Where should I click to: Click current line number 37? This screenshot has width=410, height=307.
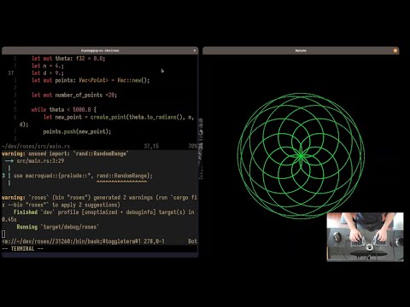[11, 73]
